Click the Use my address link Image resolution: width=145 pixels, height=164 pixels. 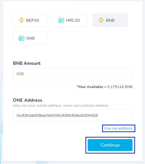118,128
